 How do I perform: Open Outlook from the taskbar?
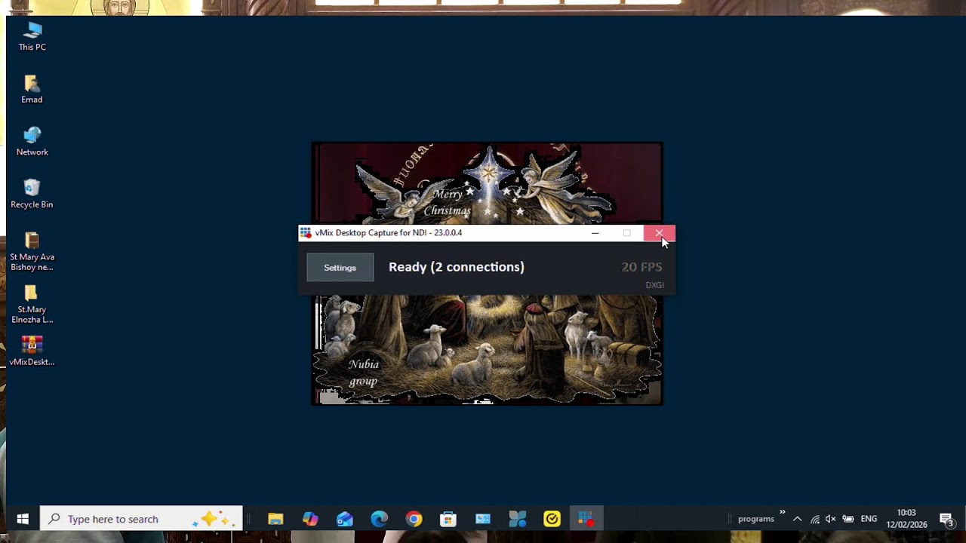[345, 519]
